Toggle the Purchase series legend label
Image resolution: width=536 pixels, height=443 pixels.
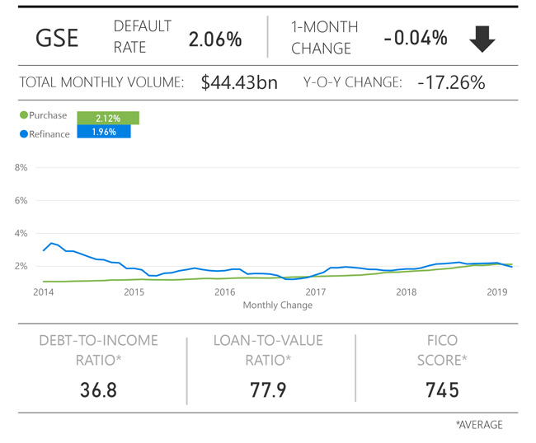click(x=48, y=116)
